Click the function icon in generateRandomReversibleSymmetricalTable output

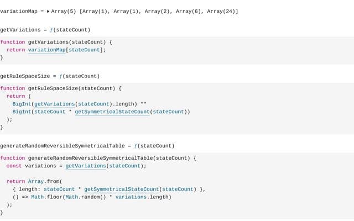coord(136,146)
